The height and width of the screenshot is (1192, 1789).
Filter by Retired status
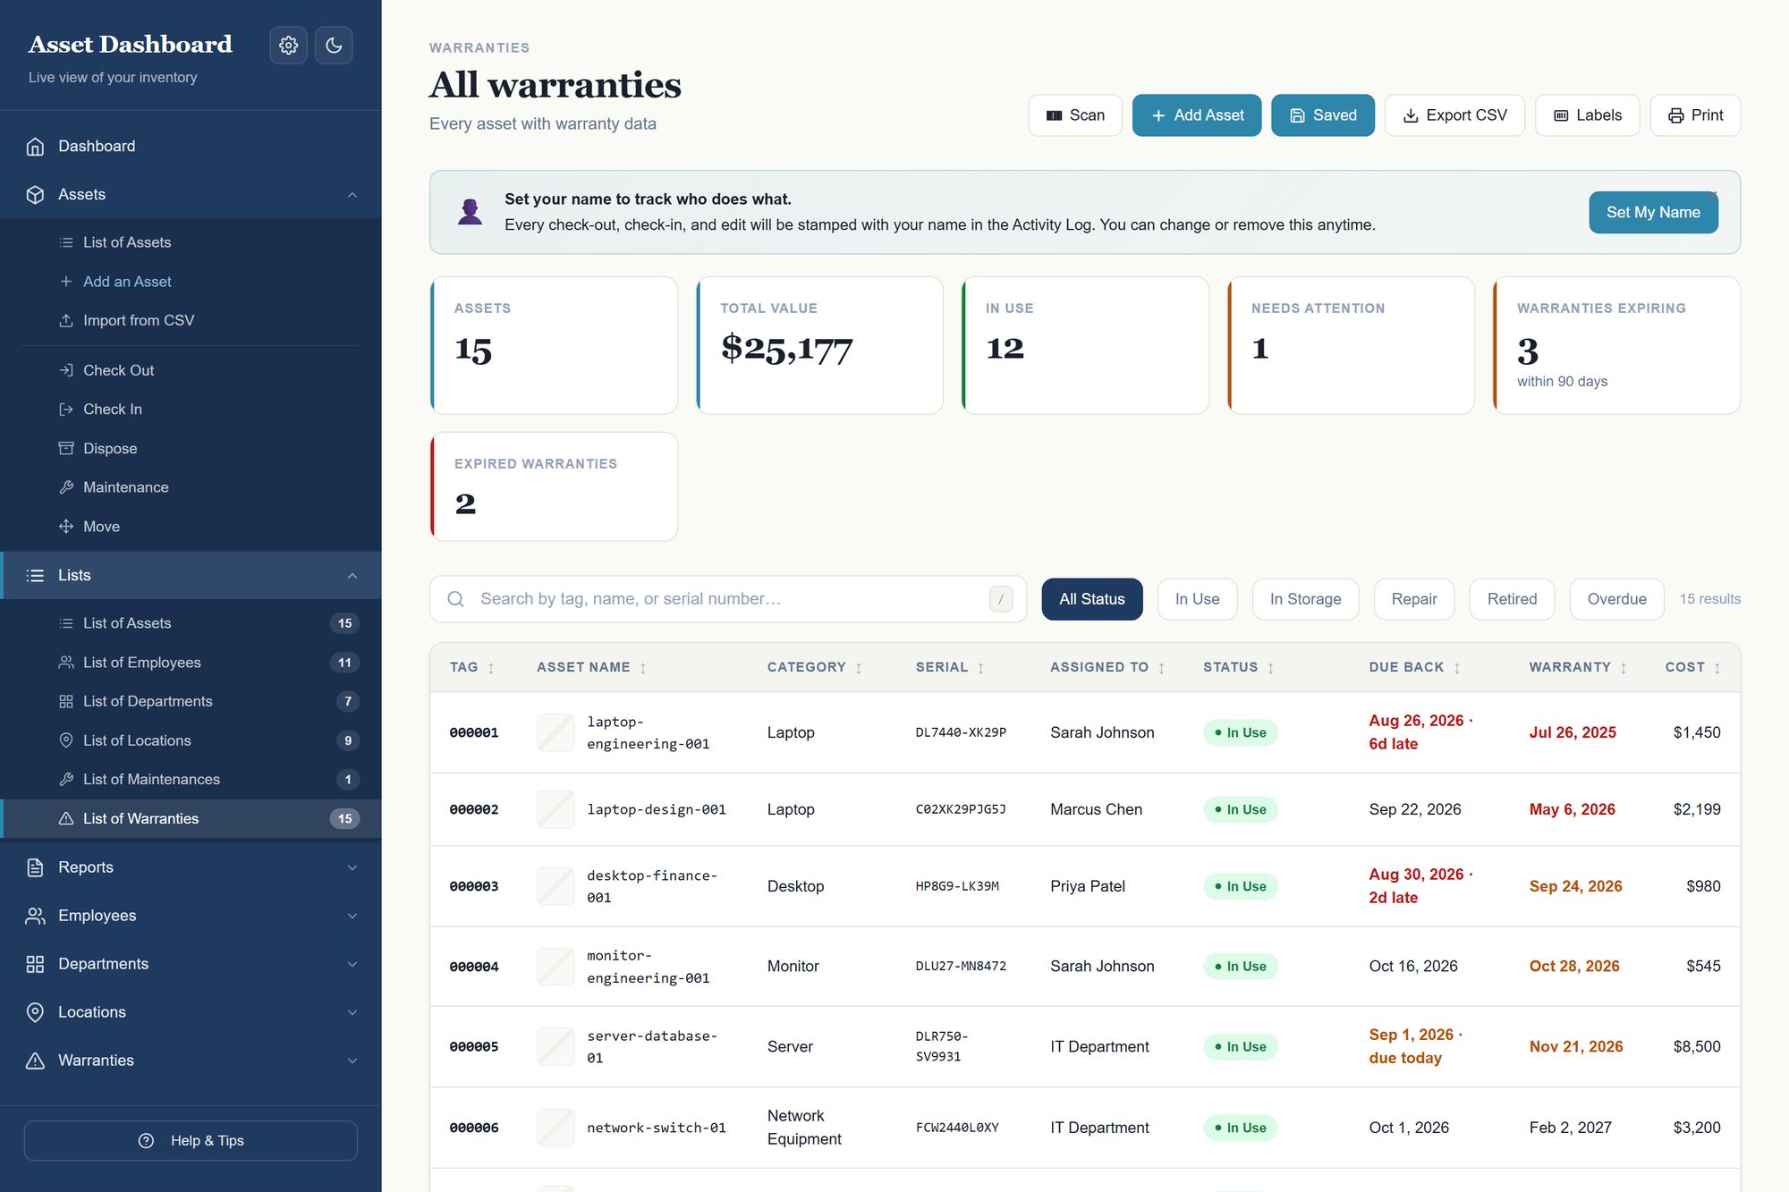coord(1512,599)
